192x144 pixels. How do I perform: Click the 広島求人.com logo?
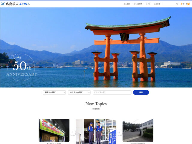[x=16, y=4]
